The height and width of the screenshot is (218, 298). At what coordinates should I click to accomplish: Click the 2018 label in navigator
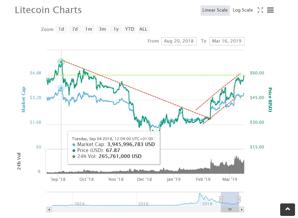[207, 204]
